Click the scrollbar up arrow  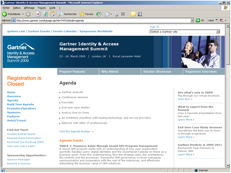click(228, 26)
